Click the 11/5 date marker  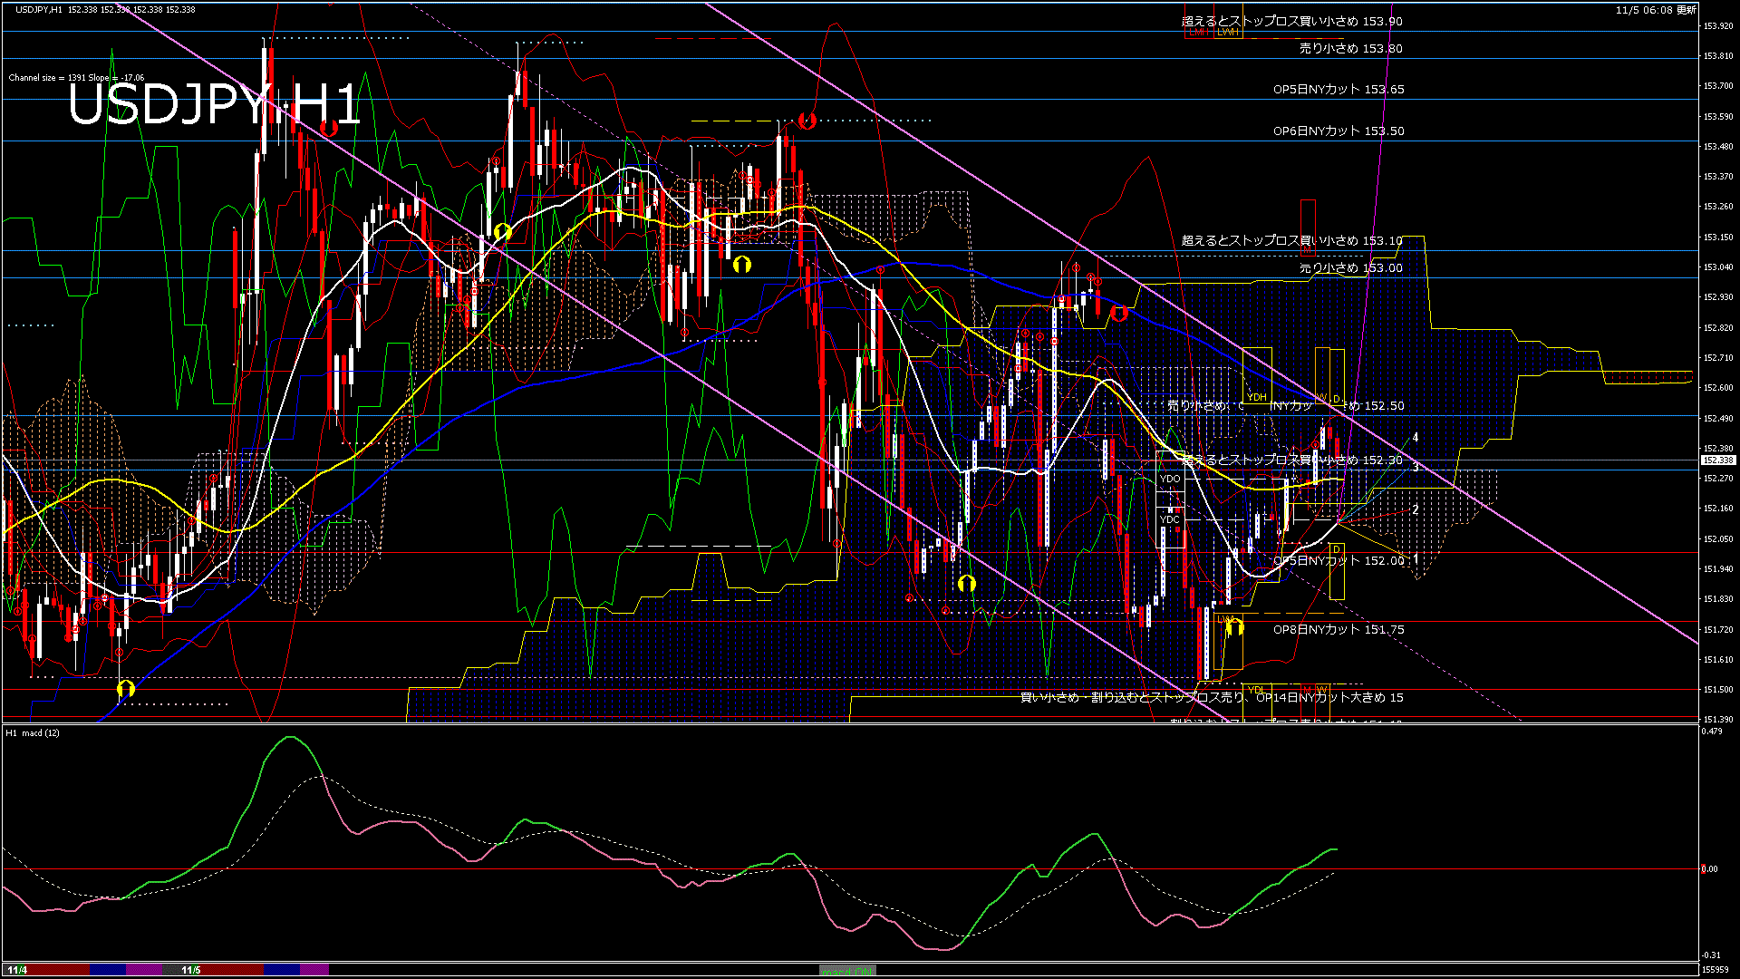coord(190,971)
